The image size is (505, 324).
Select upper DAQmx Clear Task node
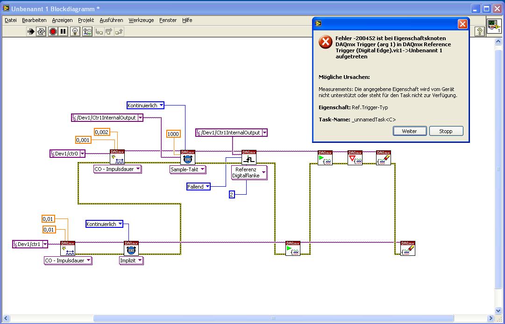coord(384,158)
